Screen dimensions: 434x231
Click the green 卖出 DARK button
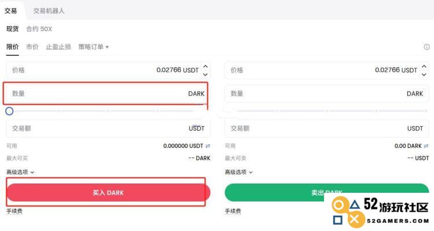327,192
